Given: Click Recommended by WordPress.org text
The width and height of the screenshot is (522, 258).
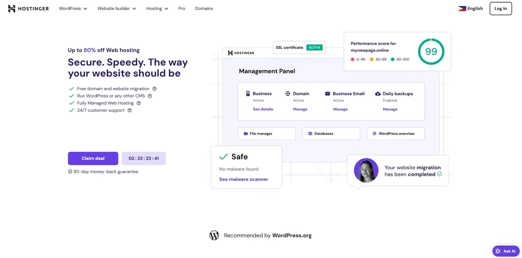Looking at the screenshot, I should pos(268,235).
